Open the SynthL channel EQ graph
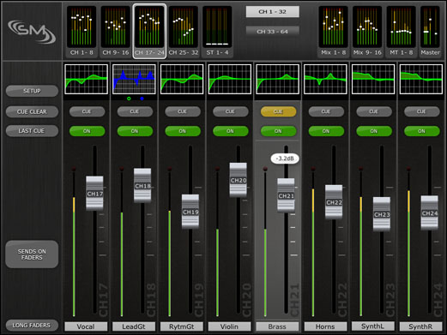Screen dimensions: 447x335 pyautogui.click(x=373, y=79)
